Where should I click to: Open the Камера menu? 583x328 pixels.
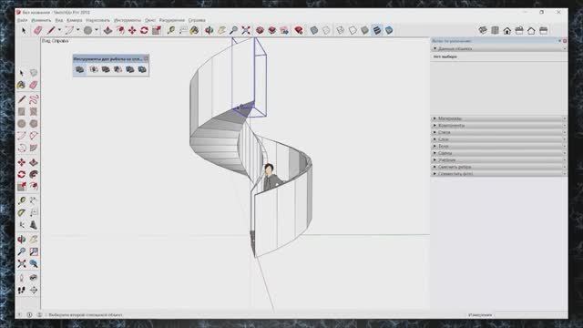click(75, 20)
